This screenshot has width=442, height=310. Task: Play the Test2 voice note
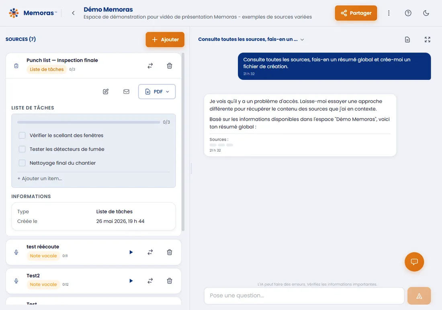pyautogui.click(x=131, y=281)
